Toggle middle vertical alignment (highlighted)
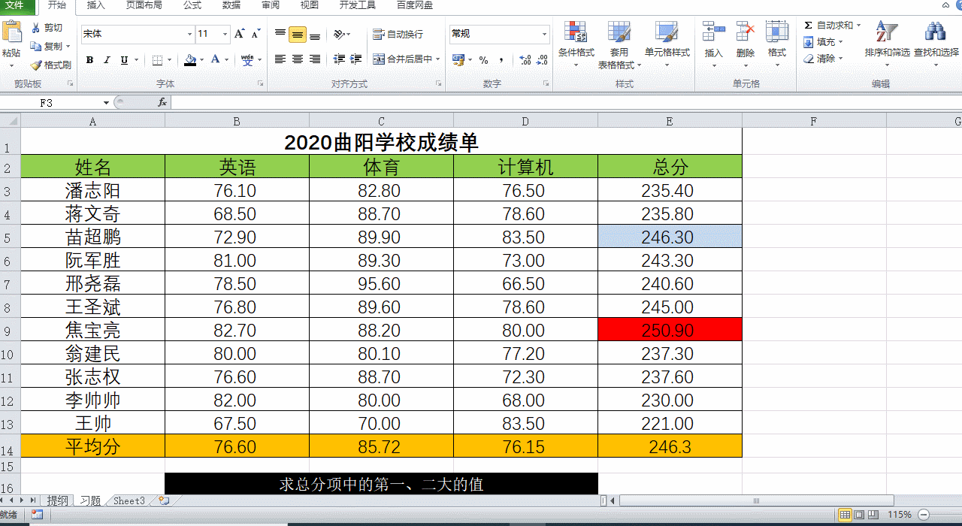 pos(298,34)
